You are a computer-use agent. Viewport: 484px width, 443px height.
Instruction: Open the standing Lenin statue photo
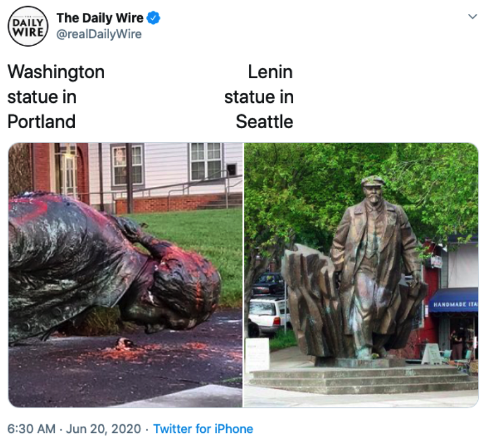[x=361, y=275]
